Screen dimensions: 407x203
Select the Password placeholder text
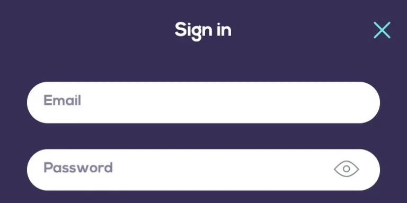[x=78, y=167]
